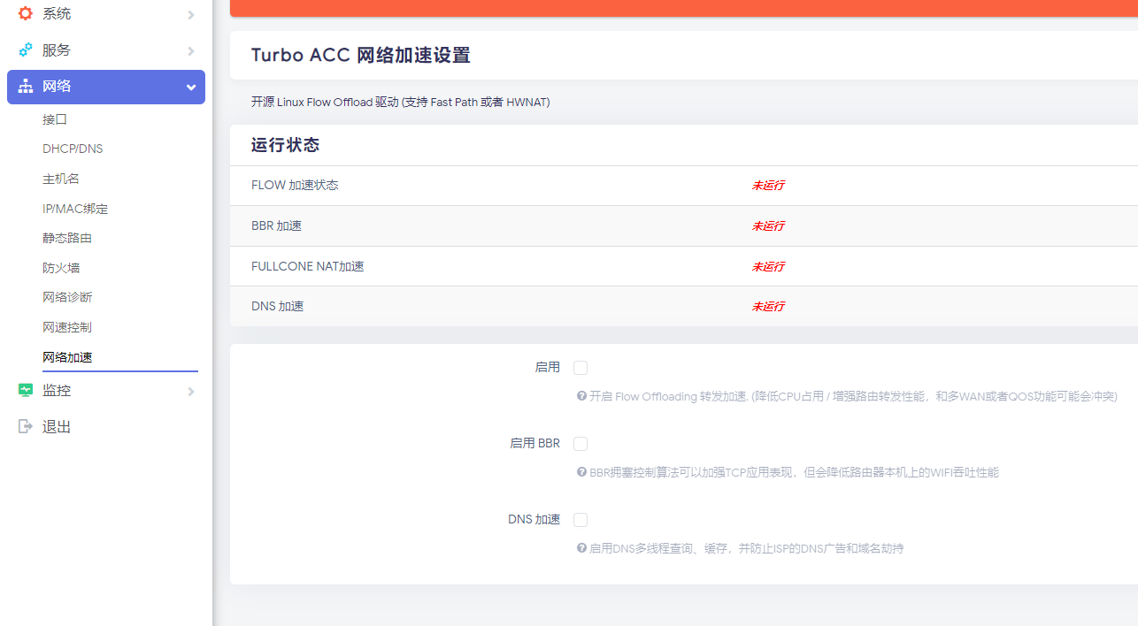The image size is (1138, 626).
Task: Select the 网络加速 submenu item
Action: coord(67,357)
